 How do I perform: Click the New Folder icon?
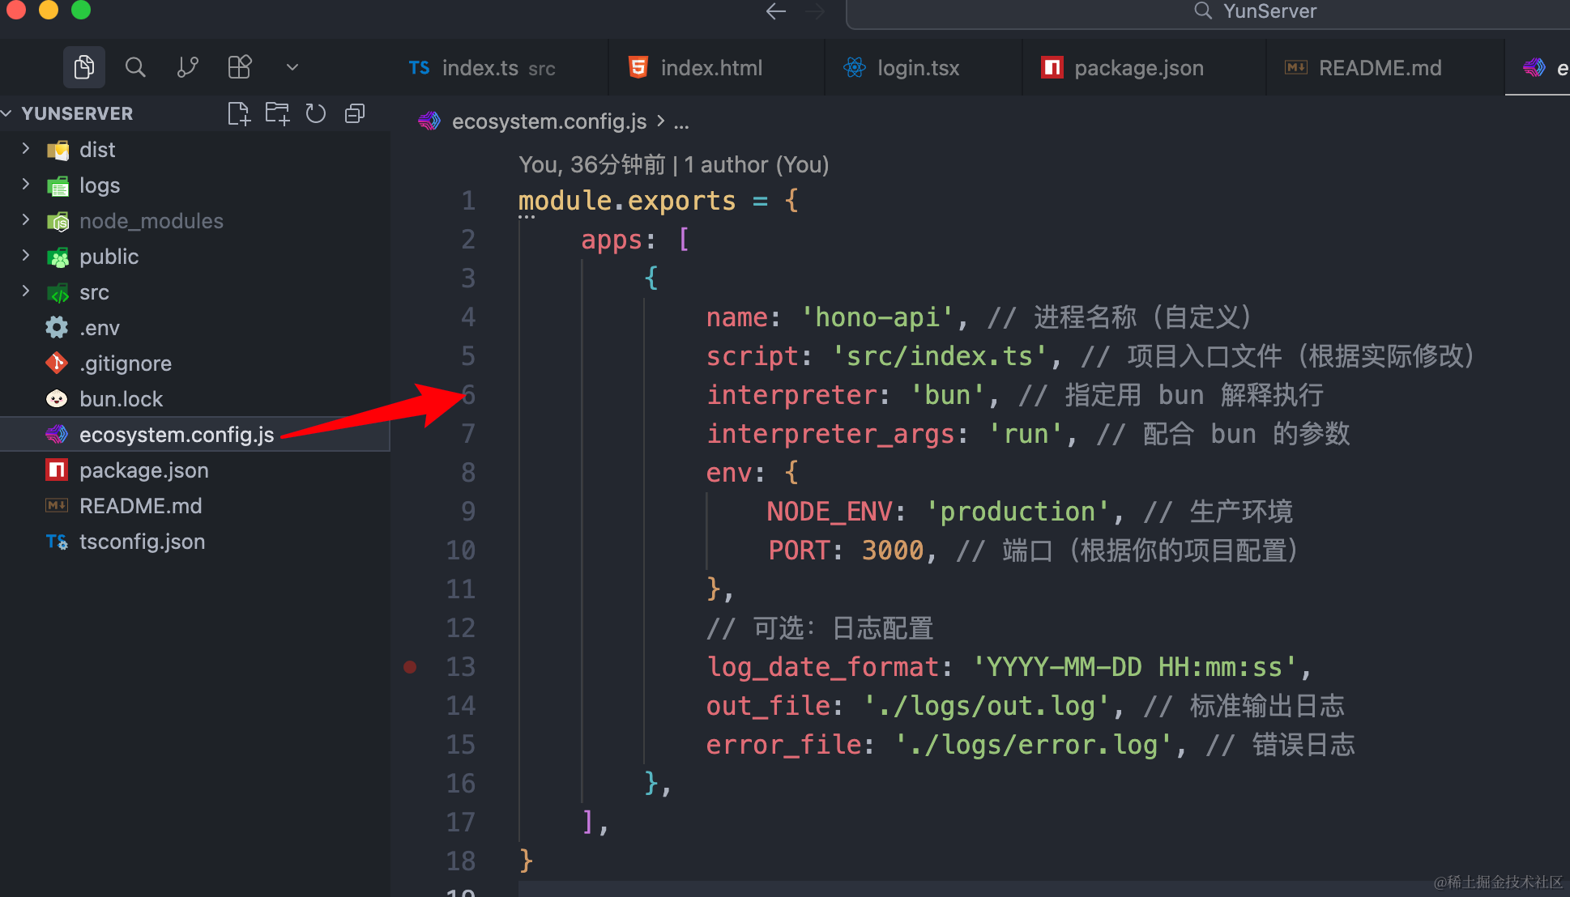[277, 114]
